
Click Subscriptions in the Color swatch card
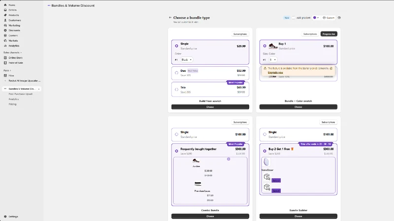(310, 34)
